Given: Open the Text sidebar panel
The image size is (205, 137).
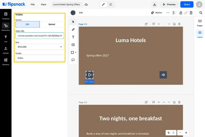Looking at the screenshot, I should (x=6, y=39).
